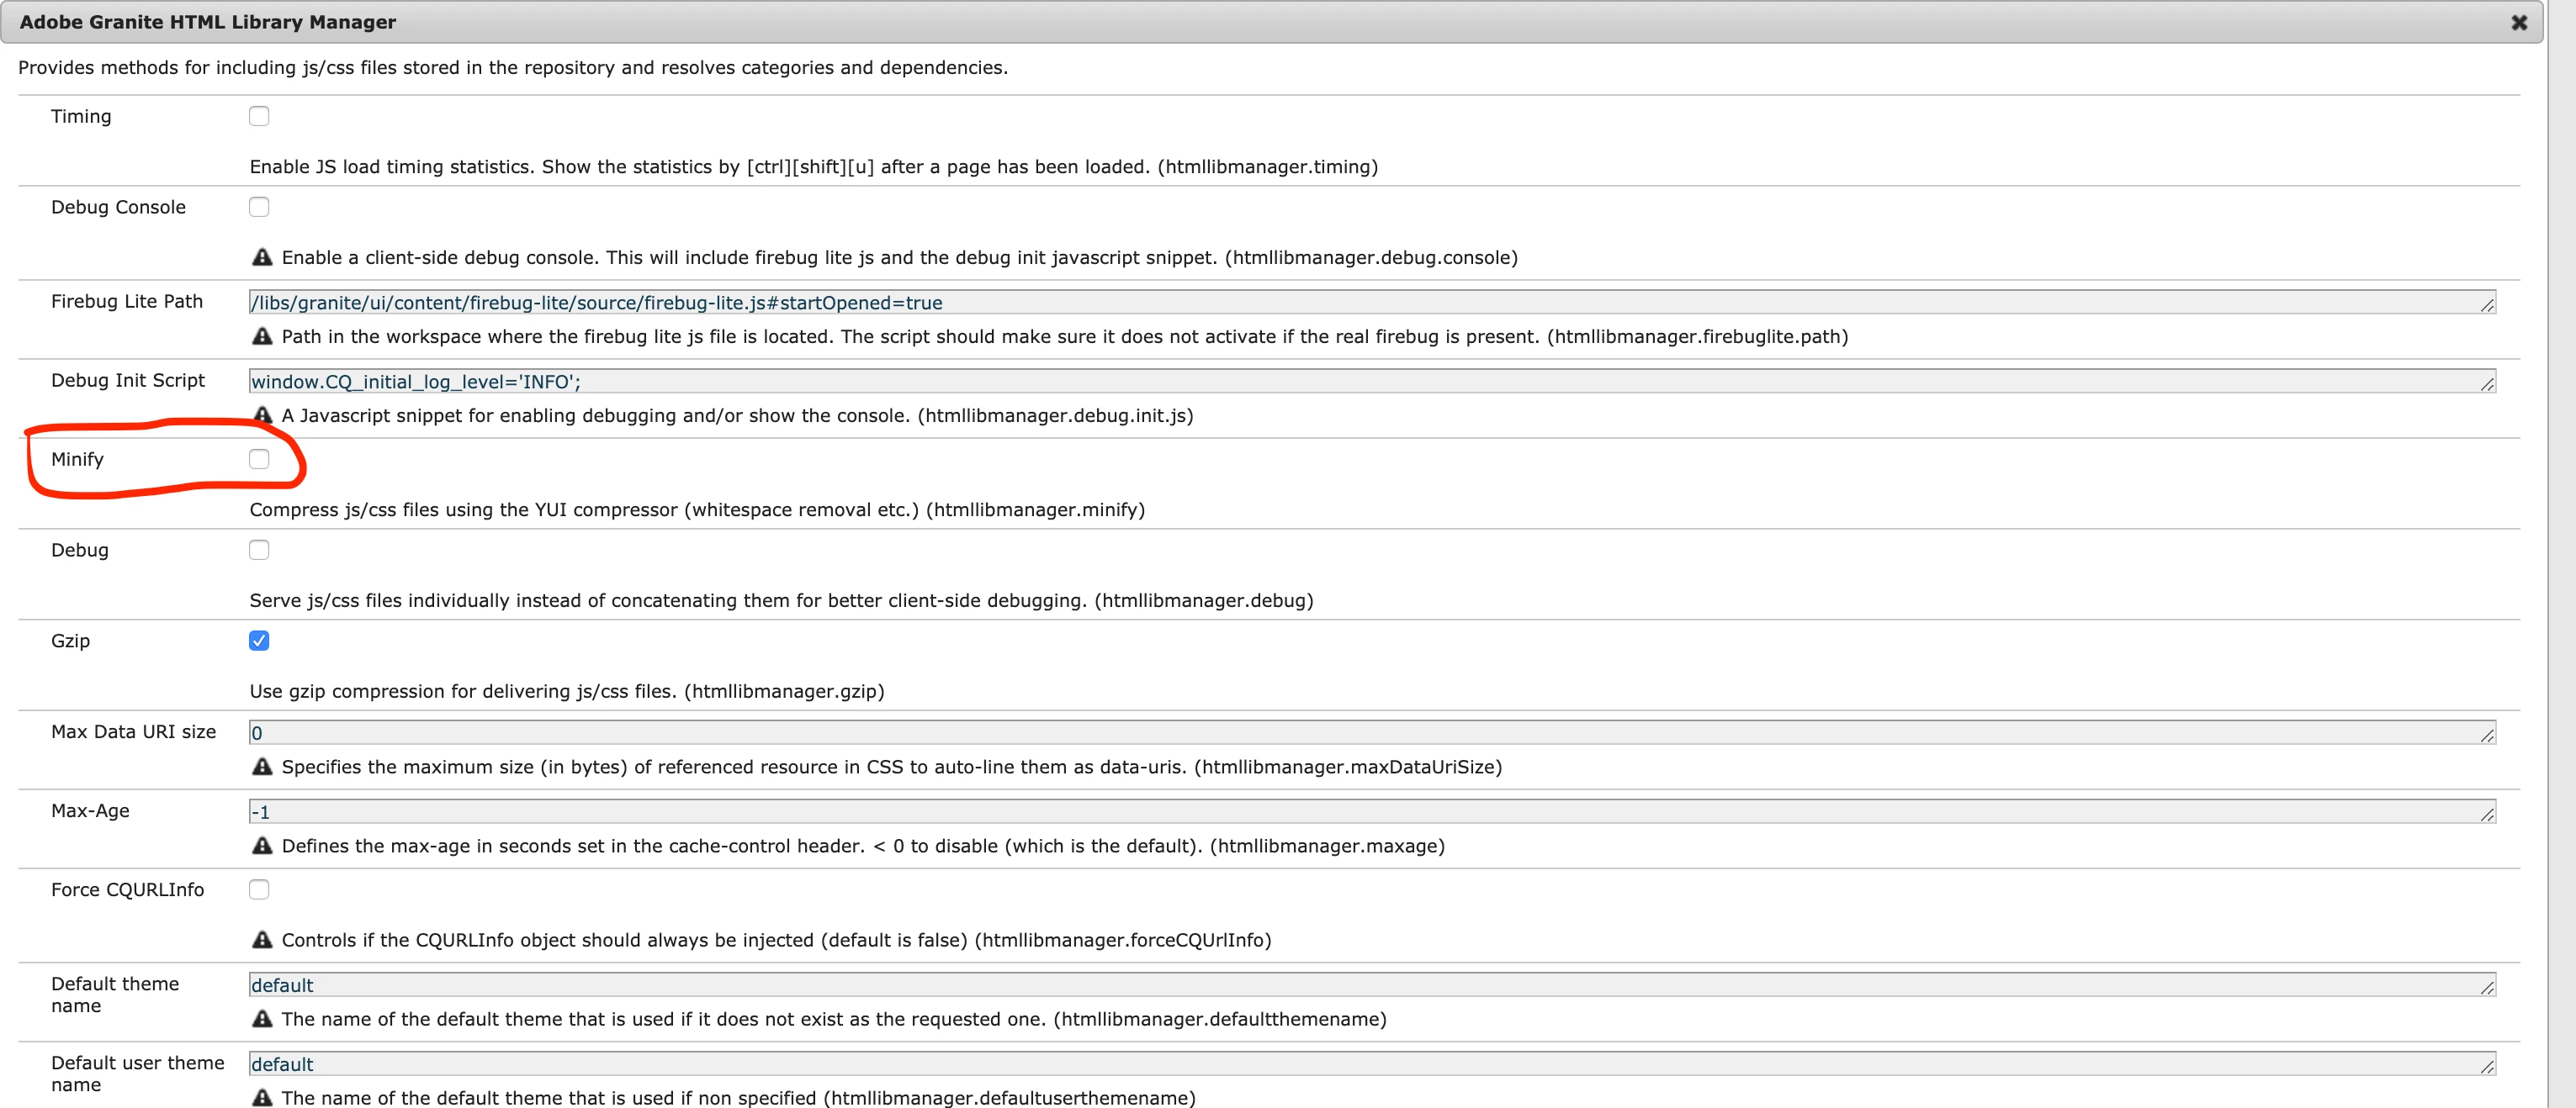Click warning icon next to Max Data URI description
Screen dimensions: 2576x1108
click(x=262, y=768)
